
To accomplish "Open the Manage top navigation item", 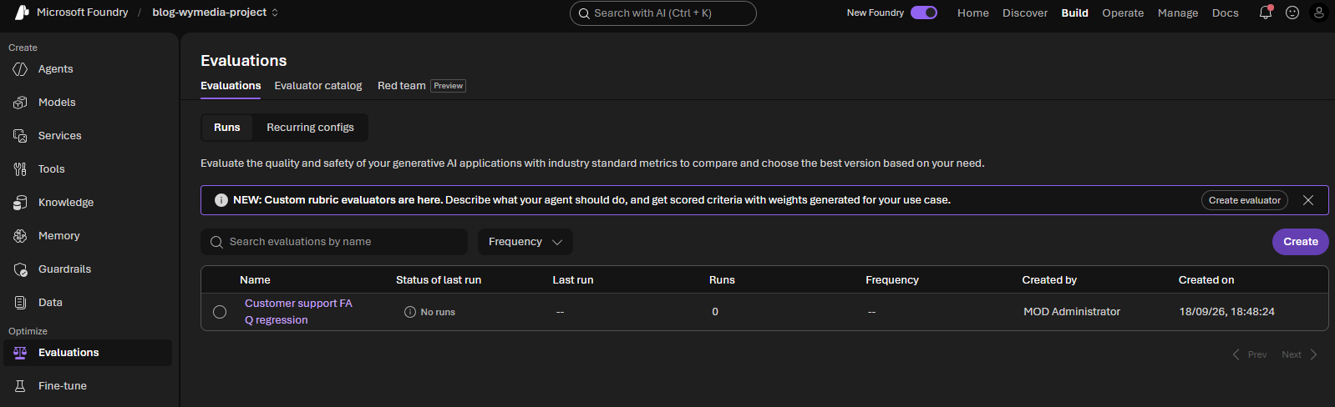I will coord(1178,13).
